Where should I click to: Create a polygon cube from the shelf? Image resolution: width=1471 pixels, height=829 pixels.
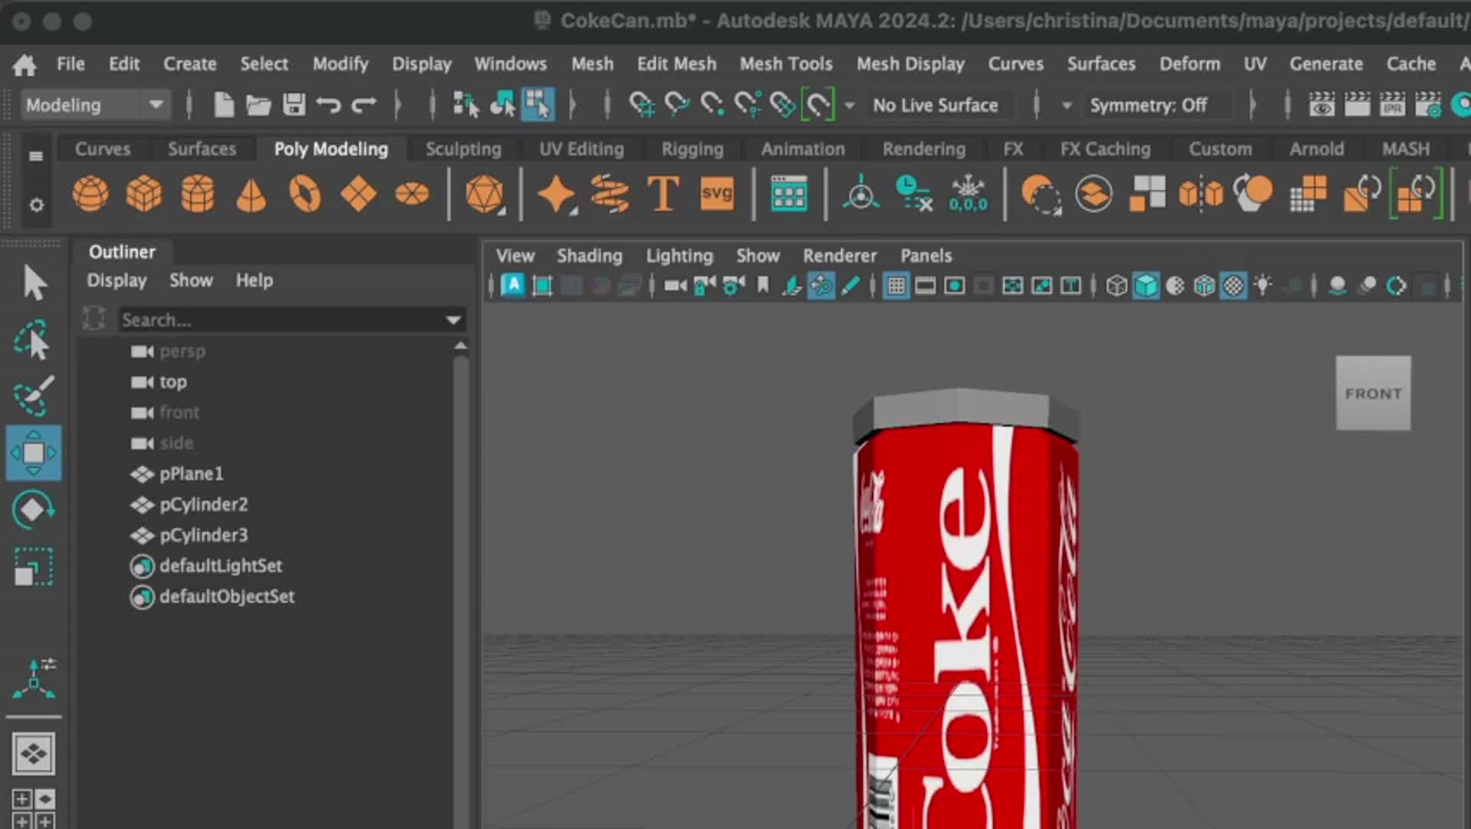144,194
